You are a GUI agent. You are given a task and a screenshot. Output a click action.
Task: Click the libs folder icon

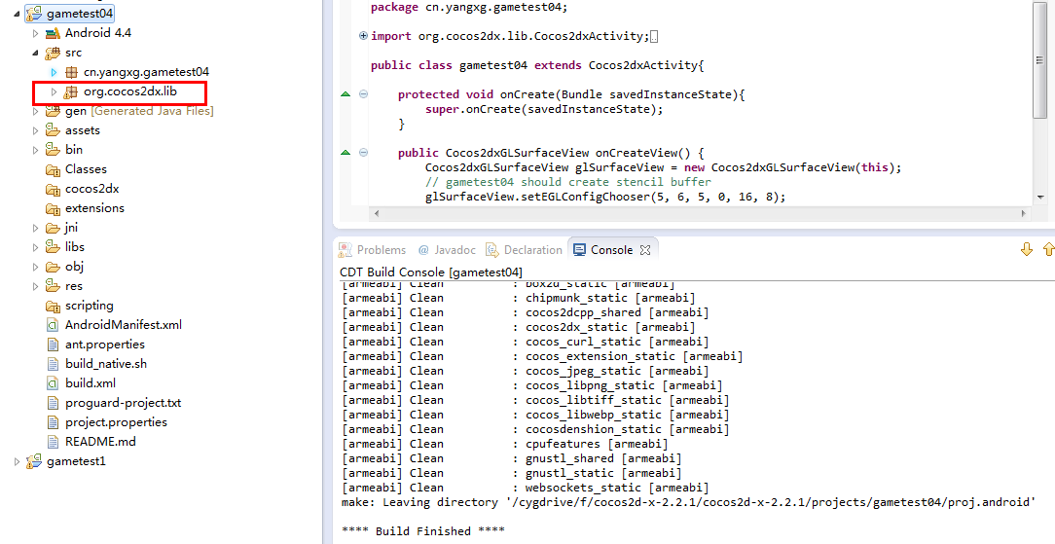pos(53,247)
